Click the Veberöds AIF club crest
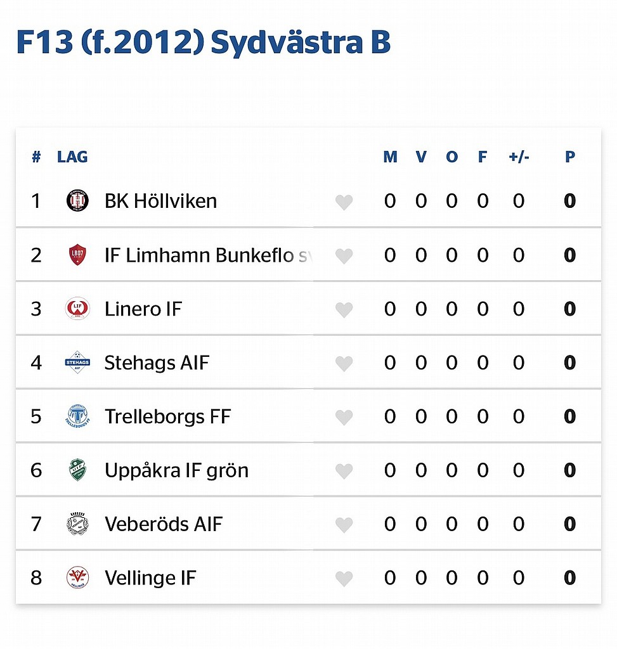This screenshot has width=617, height=649. coord(77,524)
